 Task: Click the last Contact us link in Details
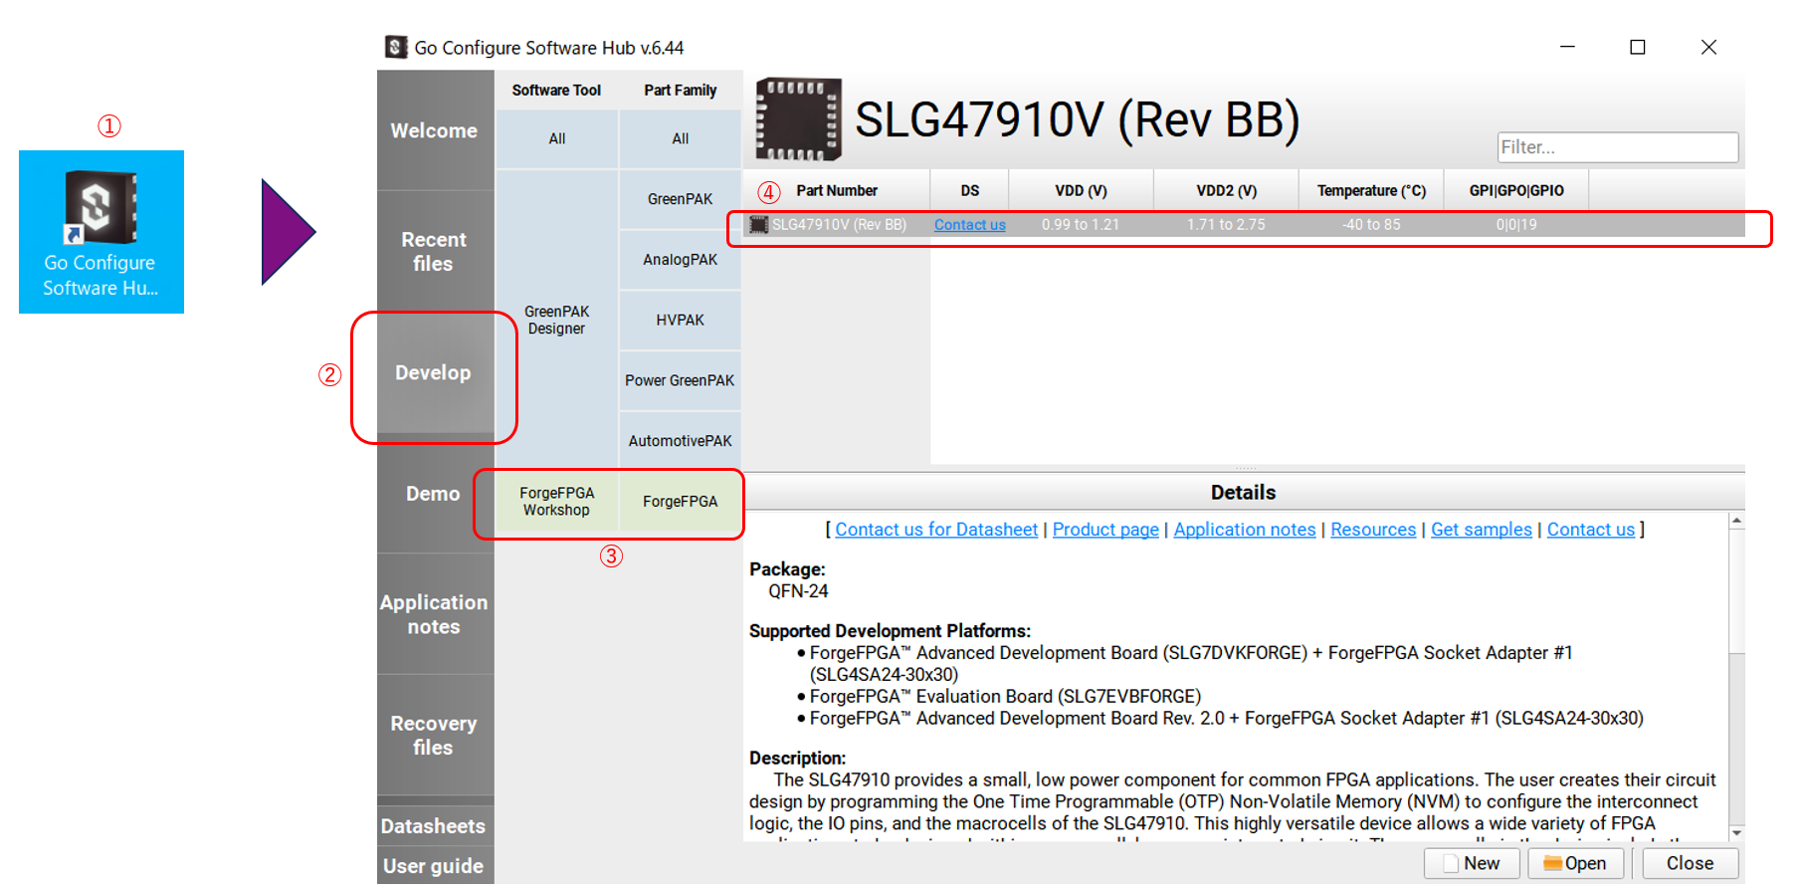click(x=1591, y=530)
